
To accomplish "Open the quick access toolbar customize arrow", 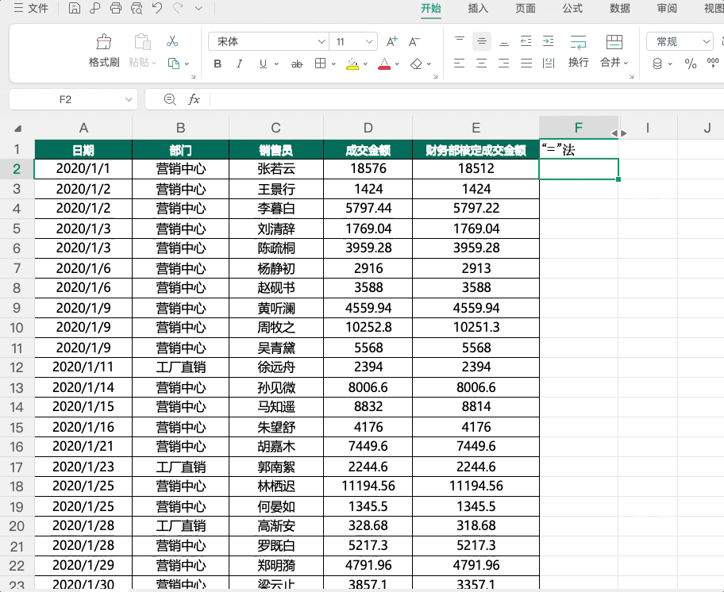I will coord(198,8).
